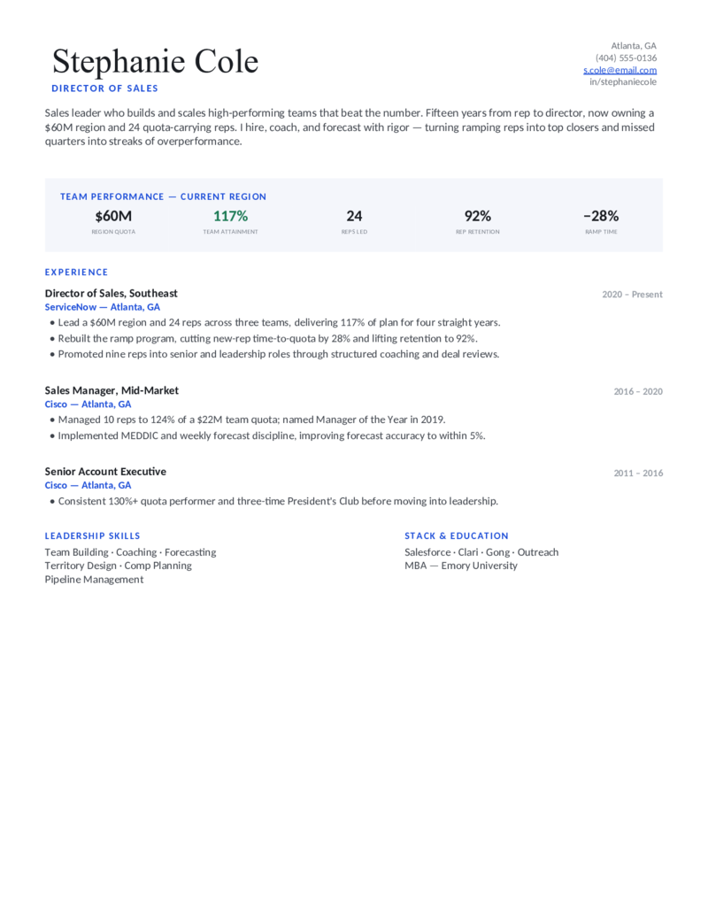Click the Sales Manager, Mid-Market job title
This screenshot has width=708, height=916.
coord(112,390)
